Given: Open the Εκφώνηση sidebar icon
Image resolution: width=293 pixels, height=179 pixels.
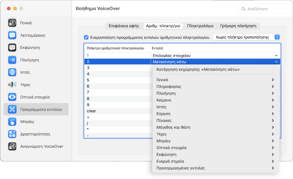Looking at the screenshot, I should click(x=12, y=48).
